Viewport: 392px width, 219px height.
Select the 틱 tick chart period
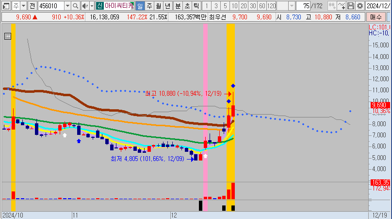pos(196,6)
